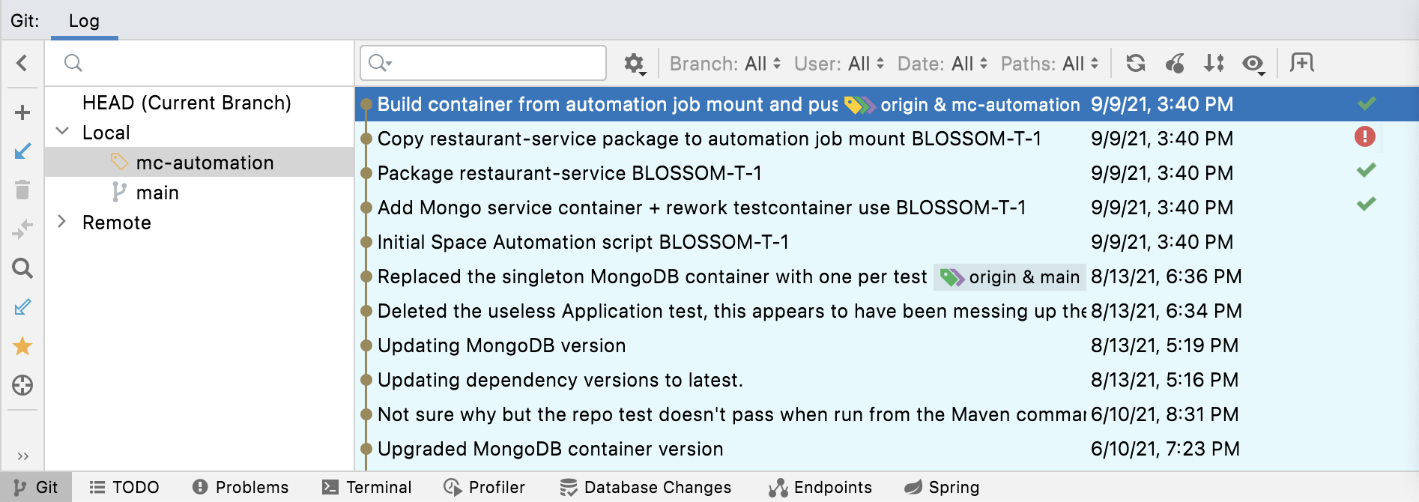
Task: Open the Database Changes tool window
Action: click(646, 487)
